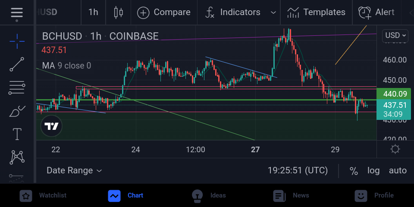Open the XABCD pattern tools
Viewport: 414px width, 207px height.
click(x=17, y=157)
